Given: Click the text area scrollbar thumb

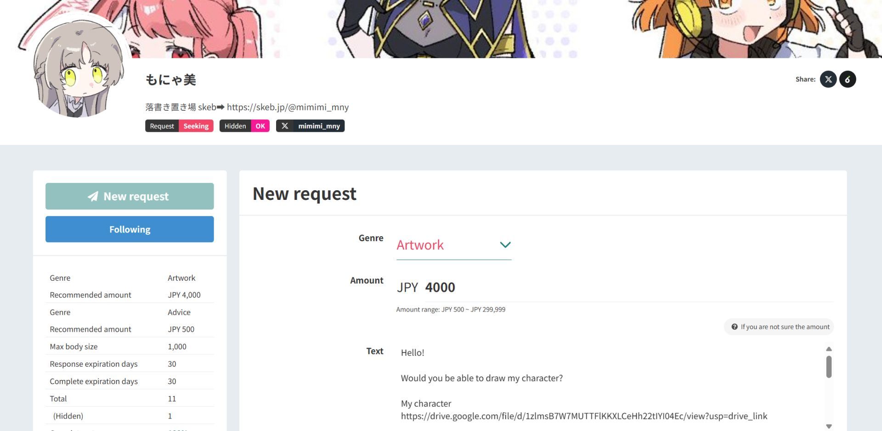Looking at the screenshot, I should pos(829,367).
